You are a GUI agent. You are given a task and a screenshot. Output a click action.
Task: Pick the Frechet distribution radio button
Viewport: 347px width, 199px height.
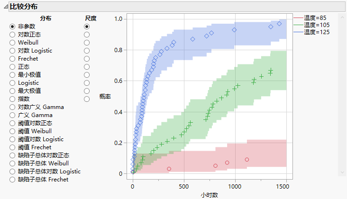click(x=12, y=59)
